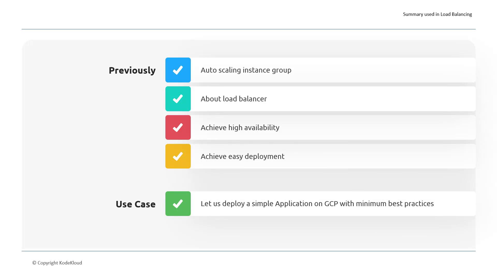Toggle the green Use Case checkbox
This screenshot has height=280, width=497.
pos(178,204)
